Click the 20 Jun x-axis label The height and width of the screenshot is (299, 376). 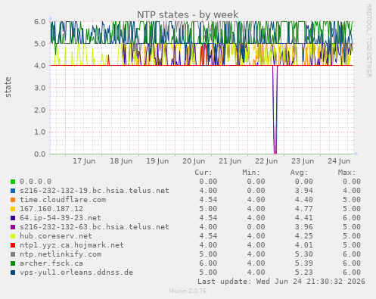[x=194, y=161]
